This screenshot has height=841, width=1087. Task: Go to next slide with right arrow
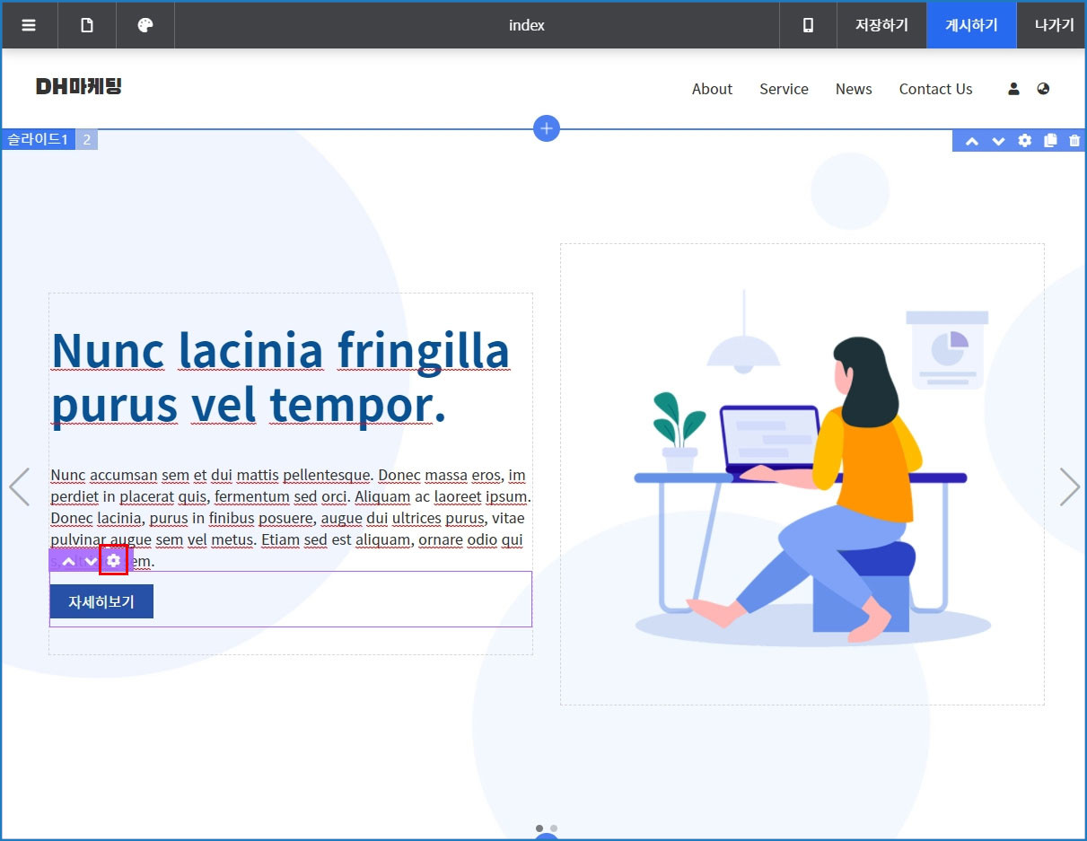(1069, 486)
